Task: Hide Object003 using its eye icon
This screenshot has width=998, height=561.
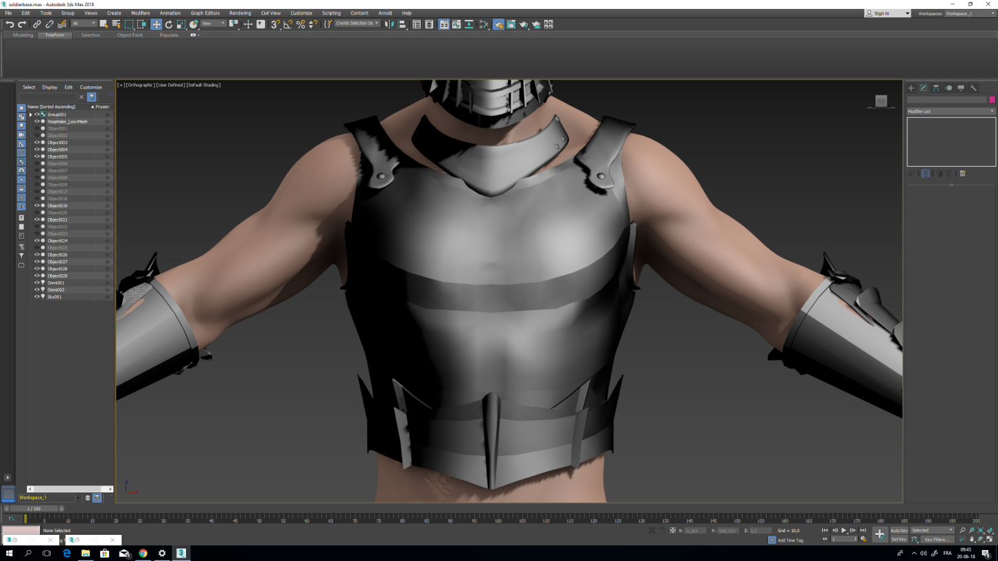Action: coord(37,143)
